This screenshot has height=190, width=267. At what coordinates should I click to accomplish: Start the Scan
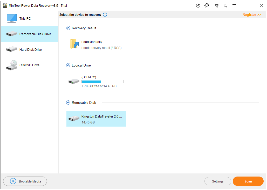pos(248,181)
